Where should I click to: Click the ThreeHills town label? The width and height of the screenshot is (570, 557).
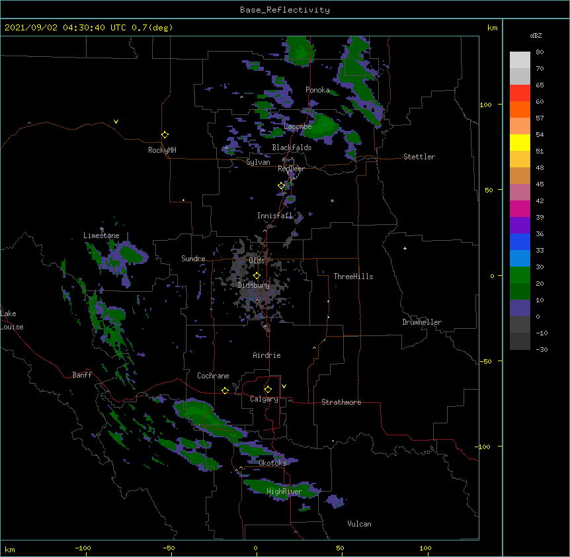[x=353, y=277]
